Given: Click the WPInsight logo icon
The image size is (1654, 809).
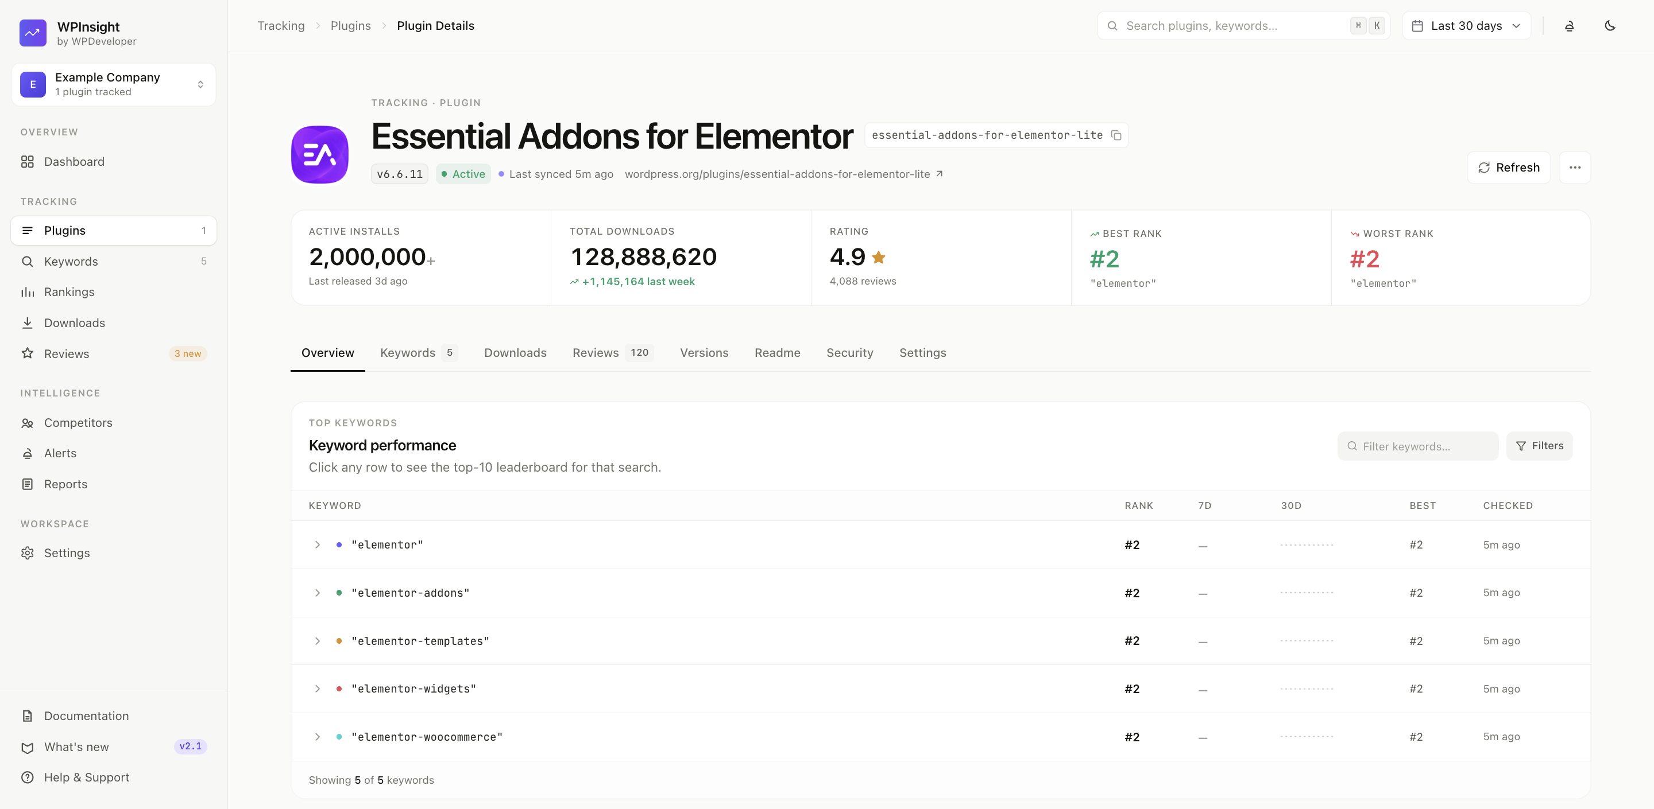Looking at the screenshot, I should point(33,33).
